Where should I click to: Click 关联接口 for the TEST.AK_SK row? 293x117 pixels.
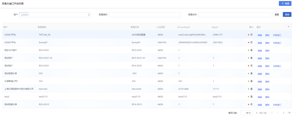tap(277, 35)
